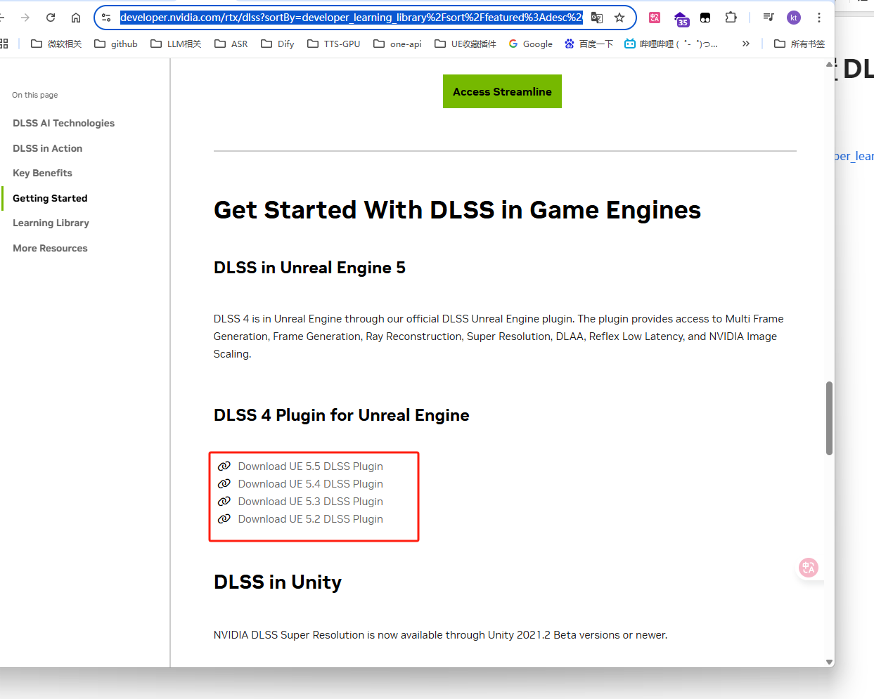This screenshot has width=874, height=699.
Task: Open the 所有书签 all bookmarks folder
Action: (799, 44)
